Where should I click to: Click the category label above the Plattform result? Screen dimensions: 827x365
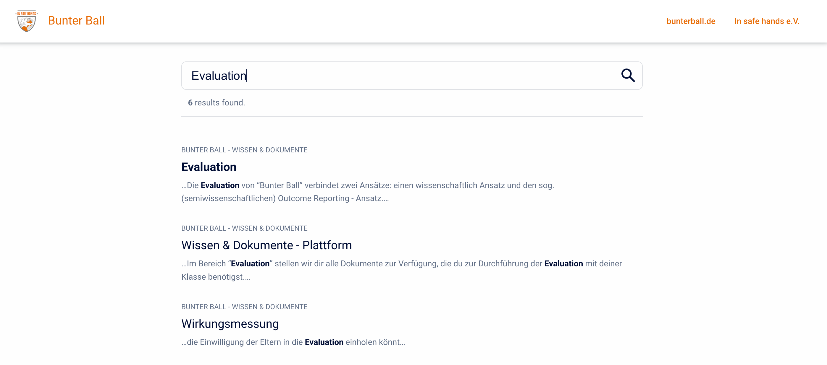(x=244, y=228)
